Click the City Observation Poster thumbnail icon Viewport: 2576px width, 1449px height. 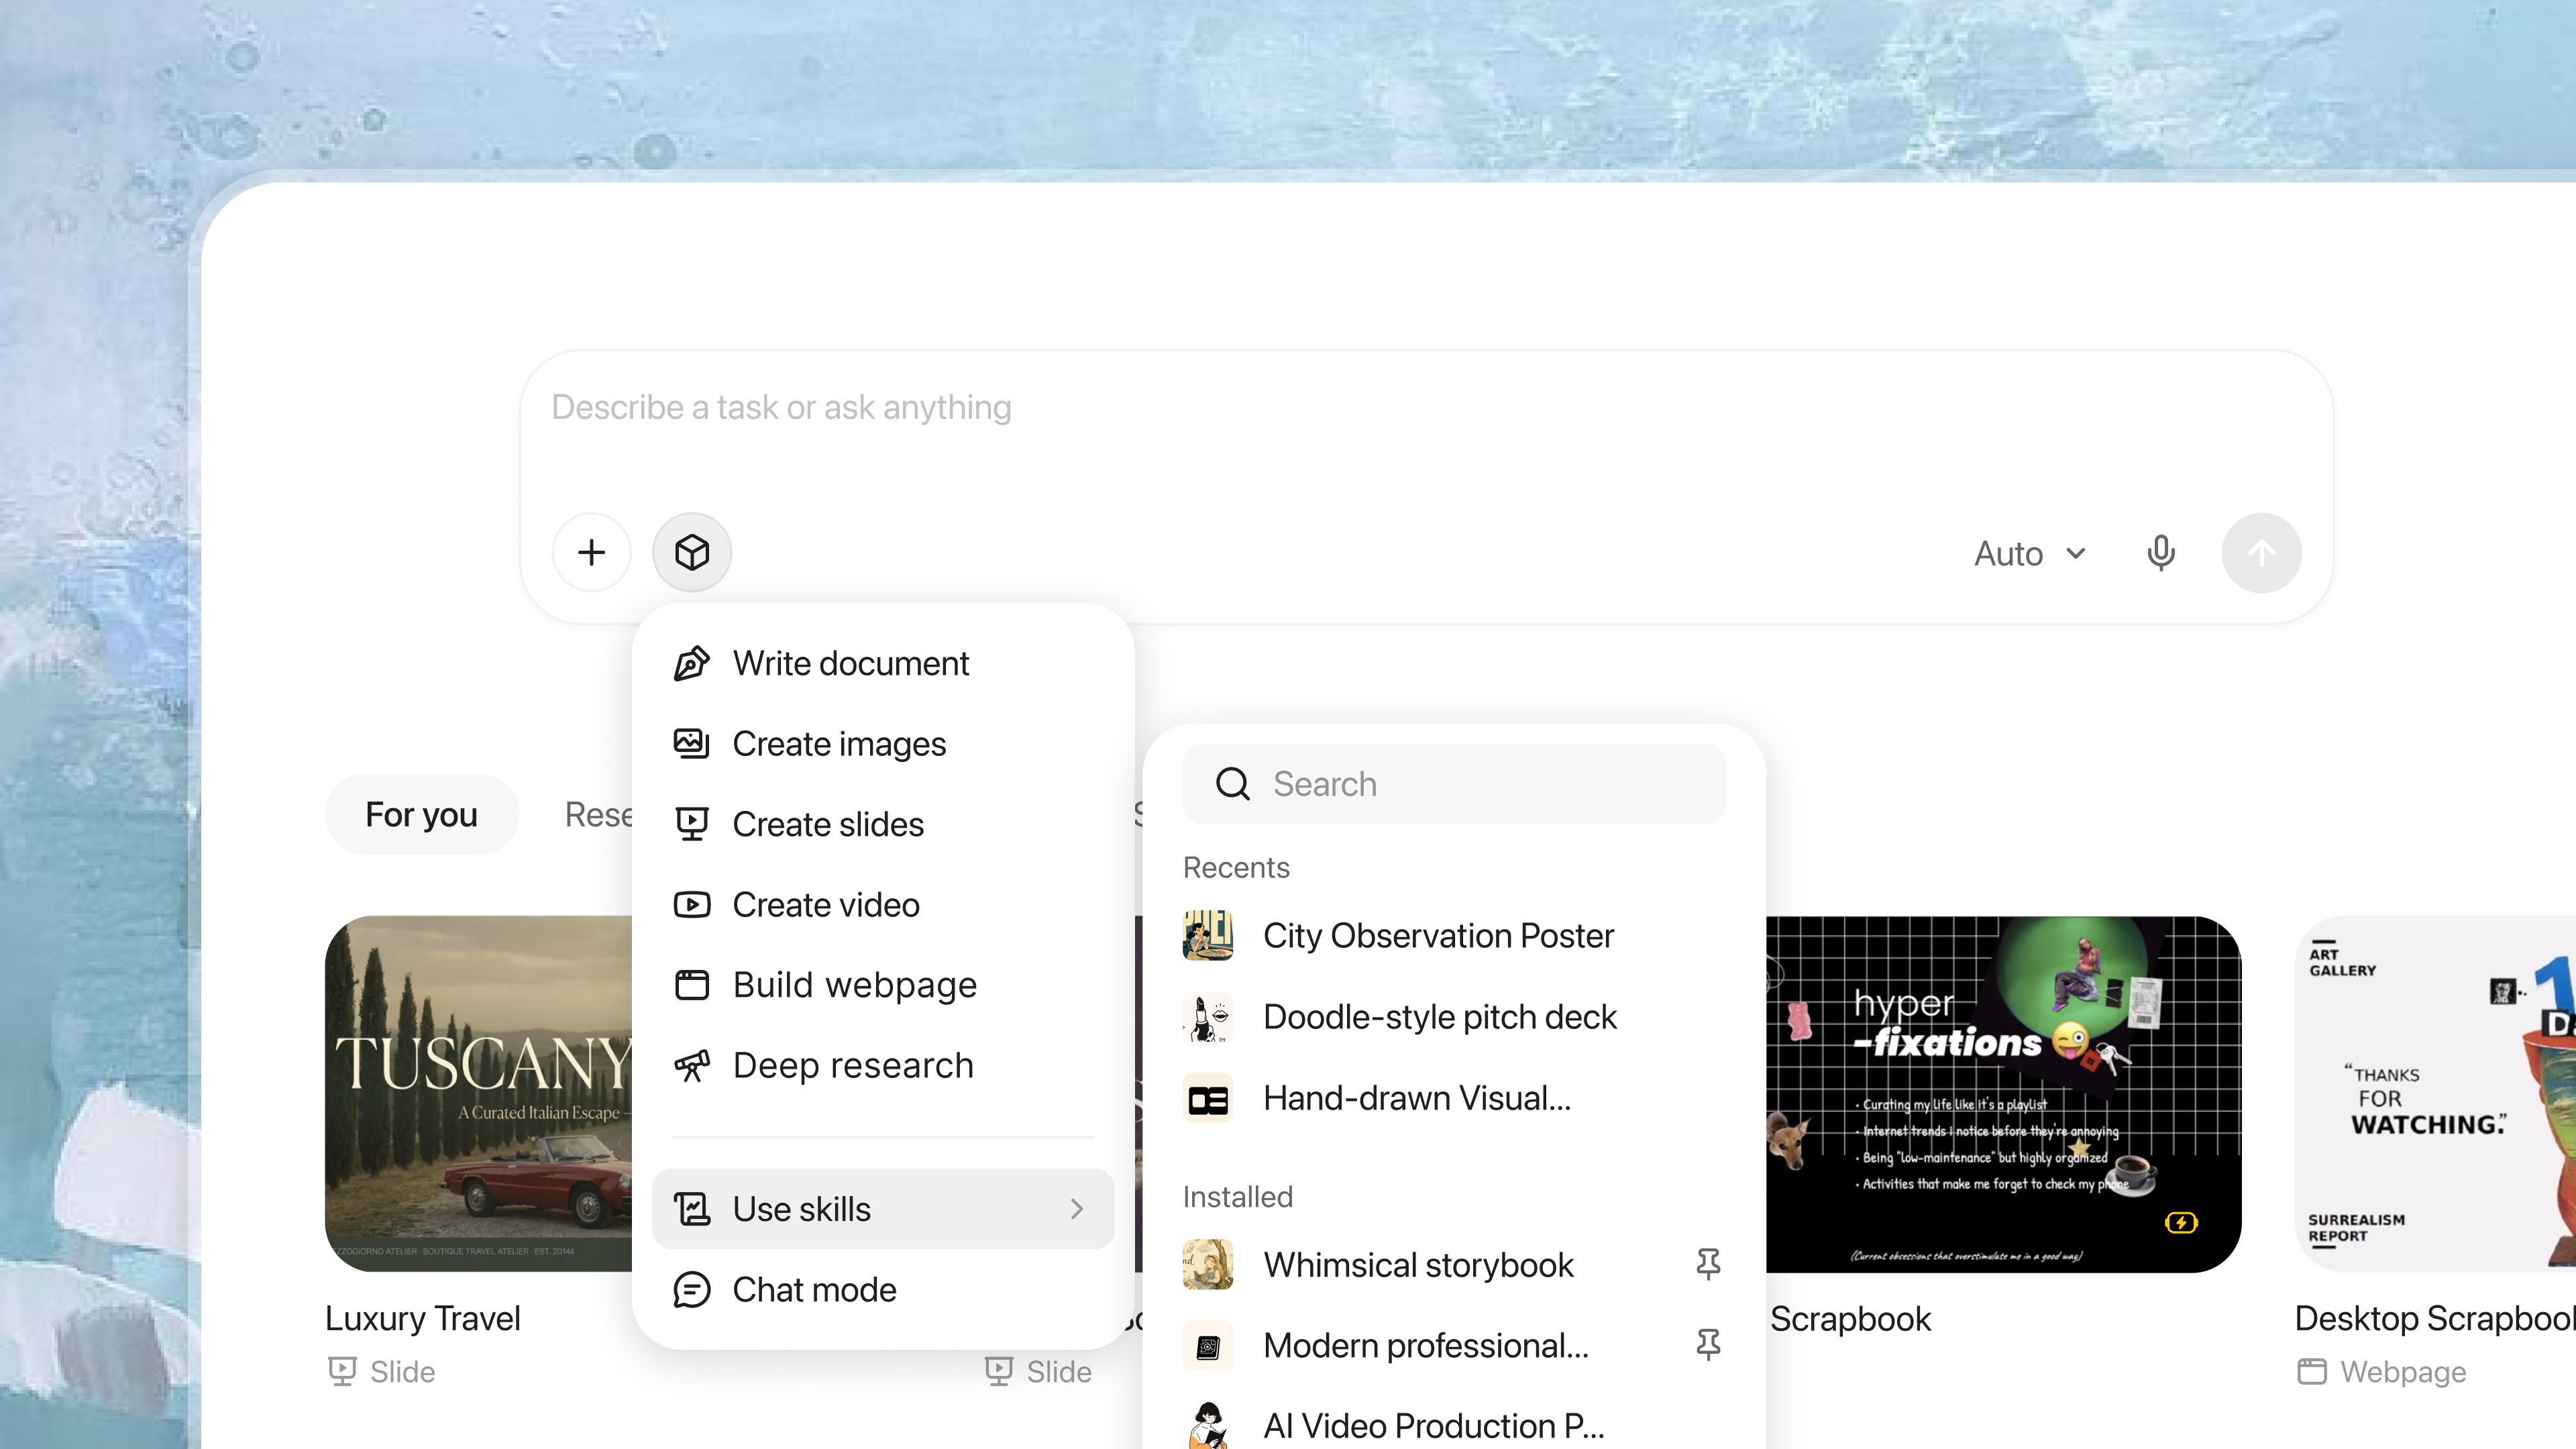(x=1207, y=936)
